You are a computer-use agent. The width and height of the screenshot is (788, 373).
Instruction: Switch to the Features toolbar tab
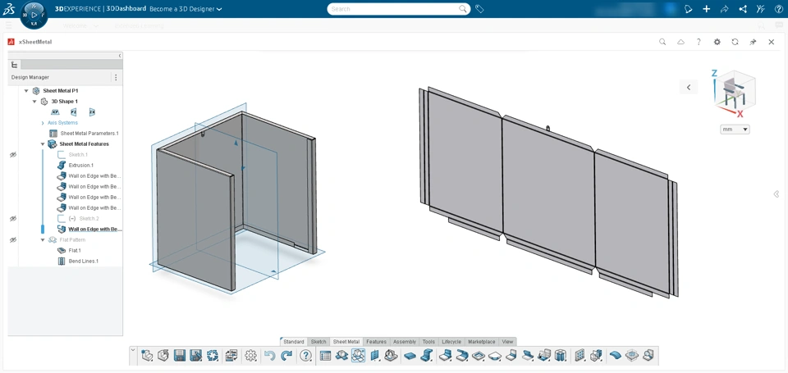pyautogui.click(x=376, y=341)
